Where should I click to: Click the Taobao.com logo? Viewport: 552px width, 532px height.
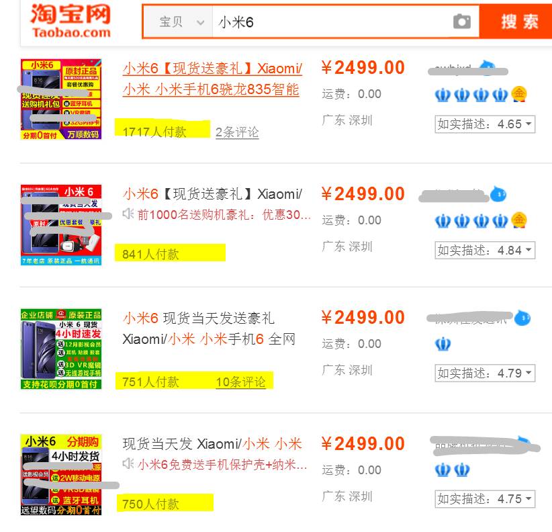[71, 21]
